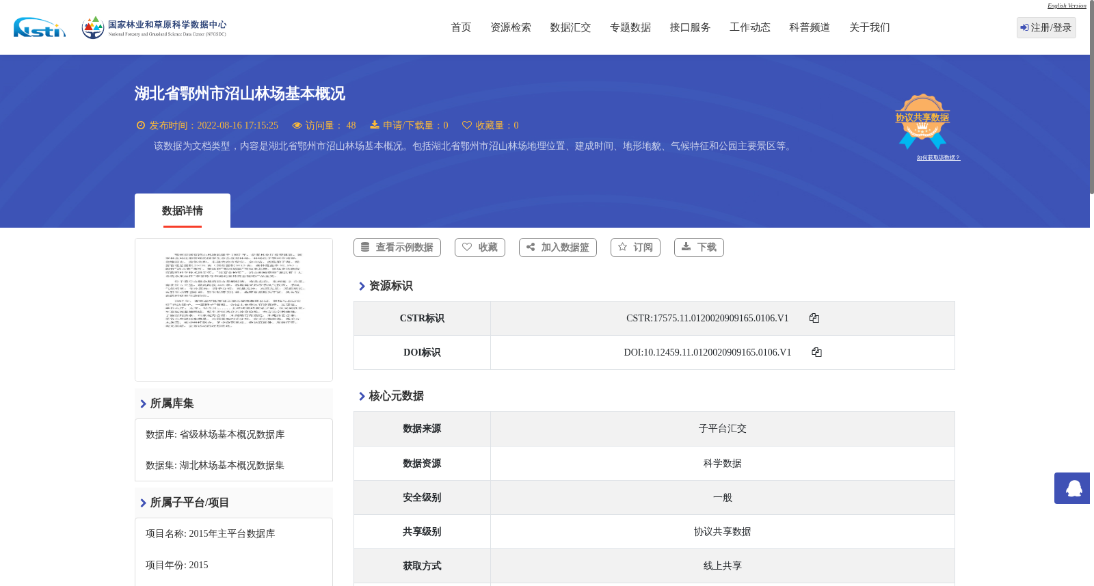Select the 数据详情 tab

tap(183, 211)
